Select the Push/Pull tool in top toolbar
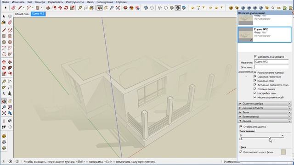294x165 pixels. [48, 8]
